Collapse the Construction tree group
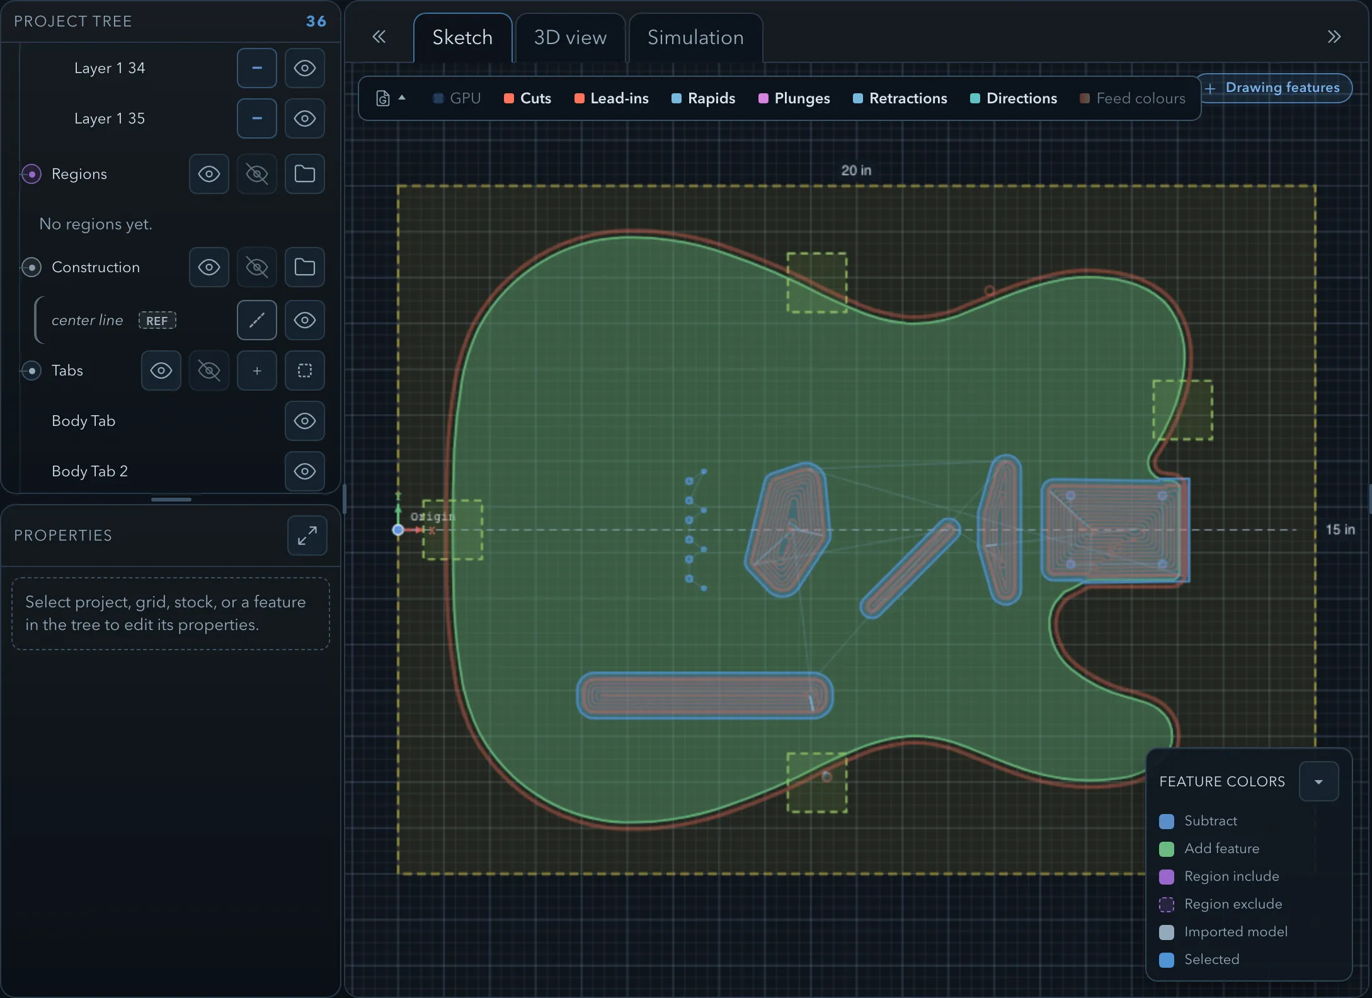The height and width of the screenshot is (998, 1372). click(x=31, y=267)
